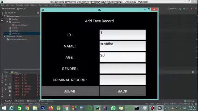
Task: Open PyCharm Refactor menu
Action: click(x=33, y=5)
